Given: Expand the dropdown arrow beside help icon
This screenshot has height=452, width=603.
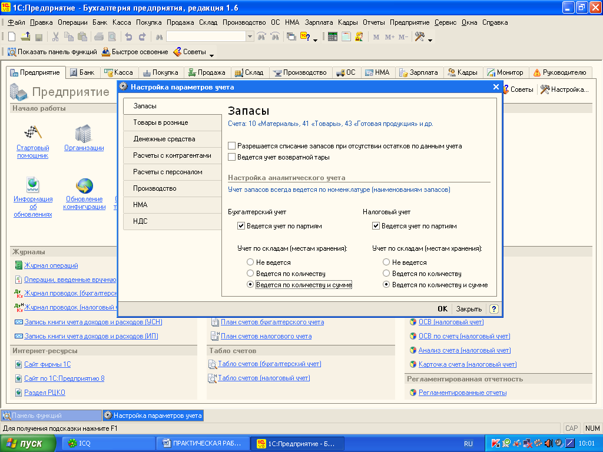Looking at the screenshot, I should coord(316,40).
